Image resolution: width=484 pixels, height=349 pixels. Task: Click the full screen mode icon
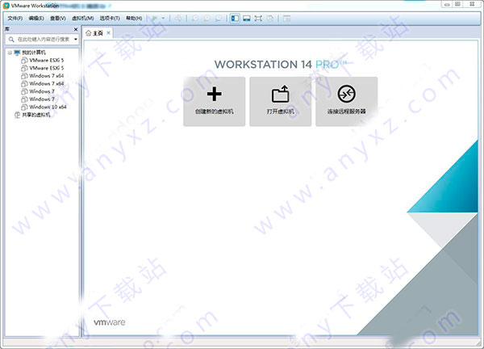(x=258, y=19)
